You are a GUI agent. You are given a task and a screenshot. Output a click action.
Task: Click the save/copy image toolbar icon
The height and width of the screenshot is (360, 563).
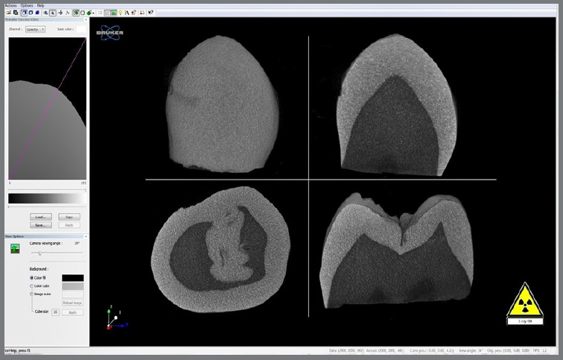tap(16, 13)
